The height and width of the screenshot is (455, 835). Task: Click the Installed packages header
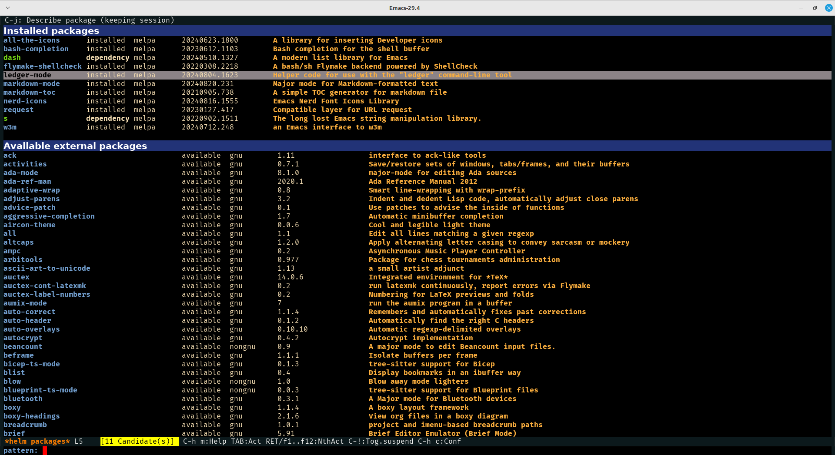[417, 31]
